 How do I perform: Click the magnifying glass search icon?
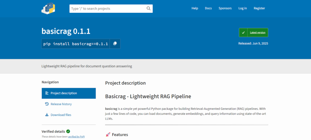point(149,8)
